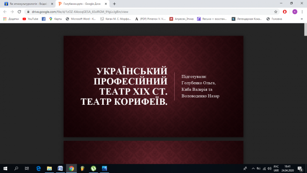The height and width of the screenshot is (173, 307).
Task: Click the site lock security icon
Action: (28, 12)
